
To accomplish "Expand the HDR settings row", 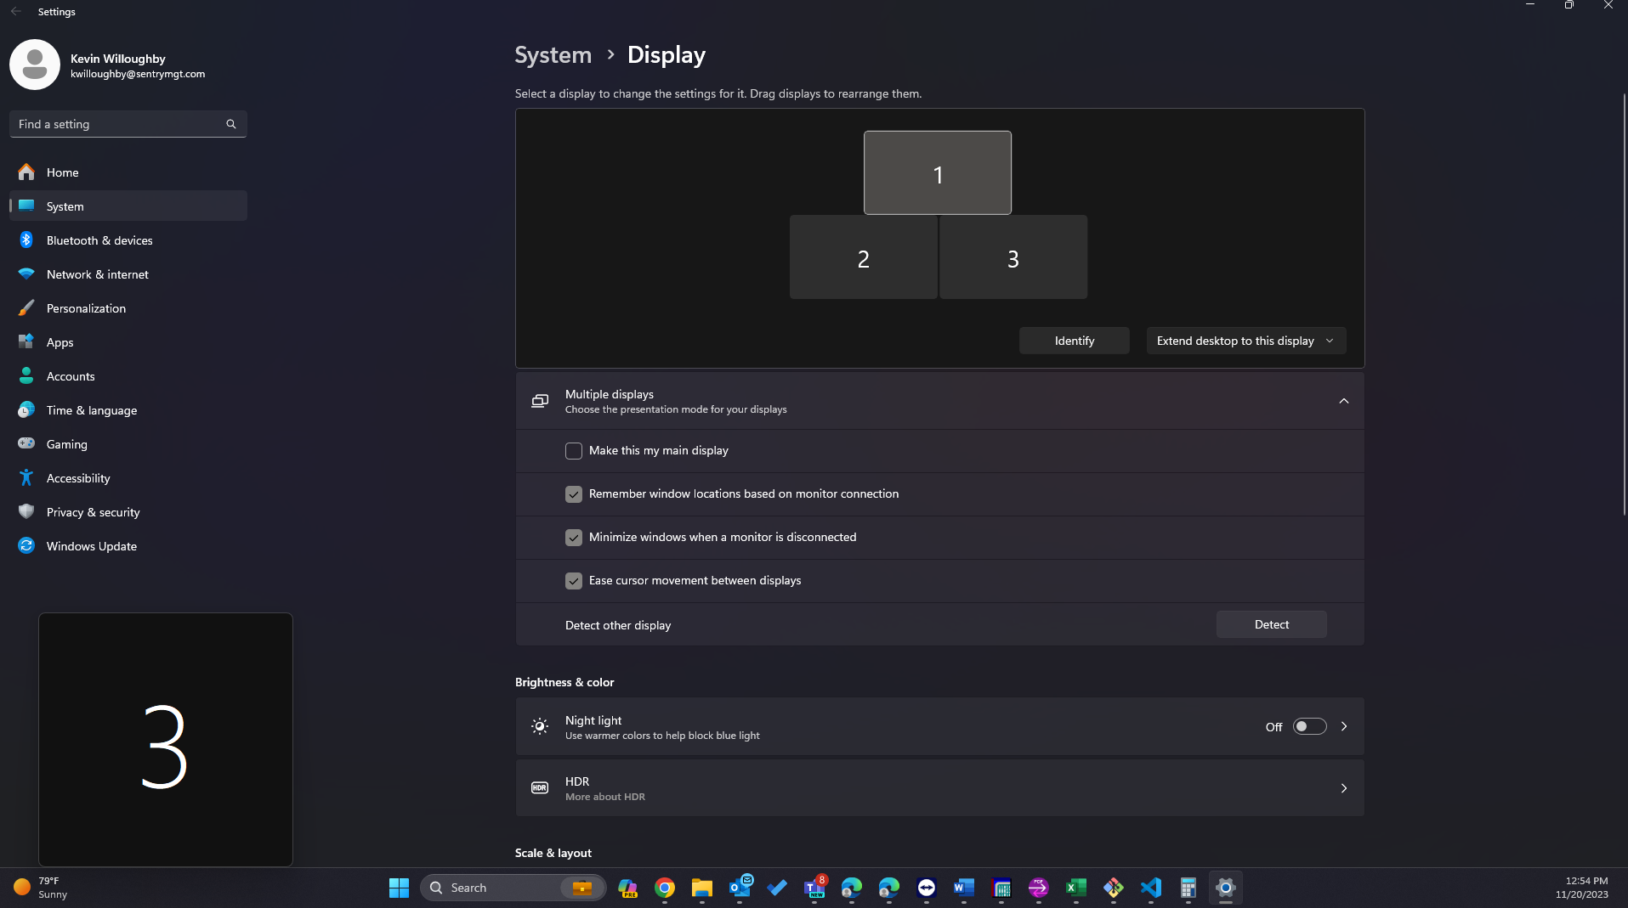I will point(1343,788).
